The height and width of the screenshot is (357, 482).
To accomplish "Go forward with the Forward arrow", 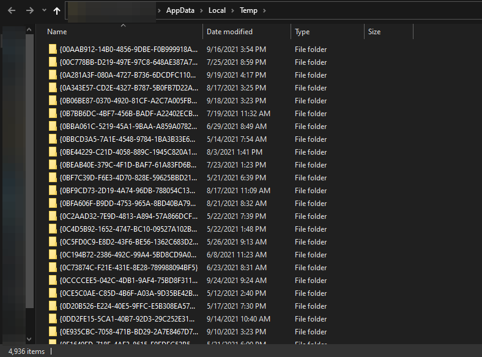I will 30,11.
